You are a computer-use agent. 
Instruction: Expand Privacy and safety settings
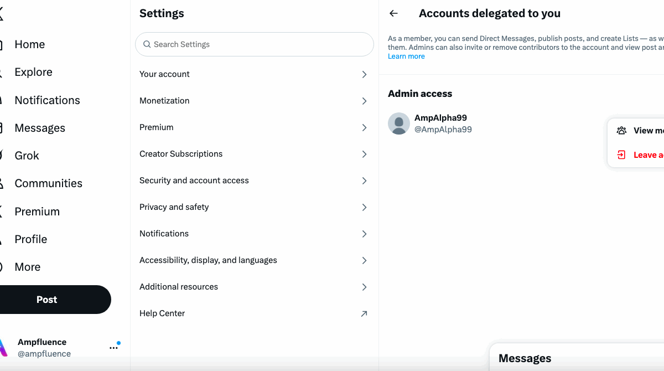tap(254, 207)
